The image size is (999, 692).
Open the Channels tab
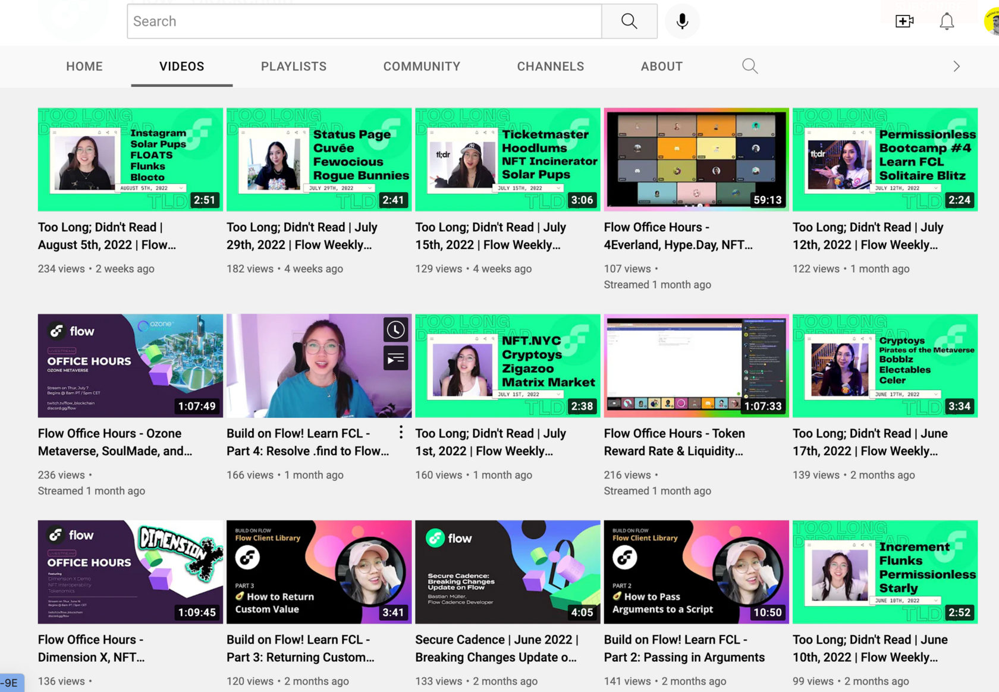tap(551, 66)
